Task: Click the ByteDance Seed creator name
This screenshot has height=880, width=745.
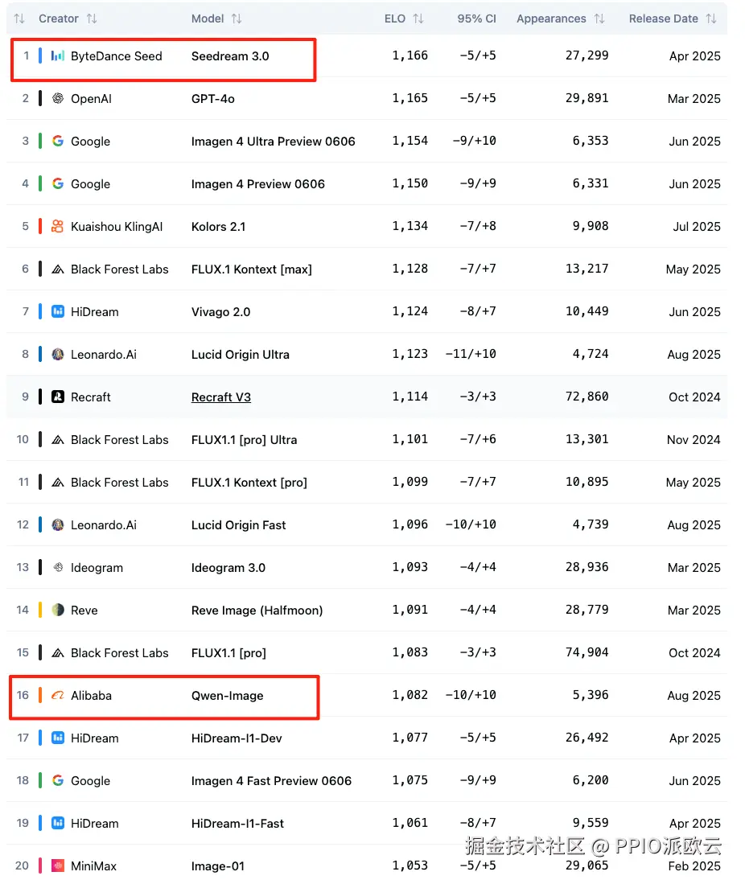Action: (116, 56)
